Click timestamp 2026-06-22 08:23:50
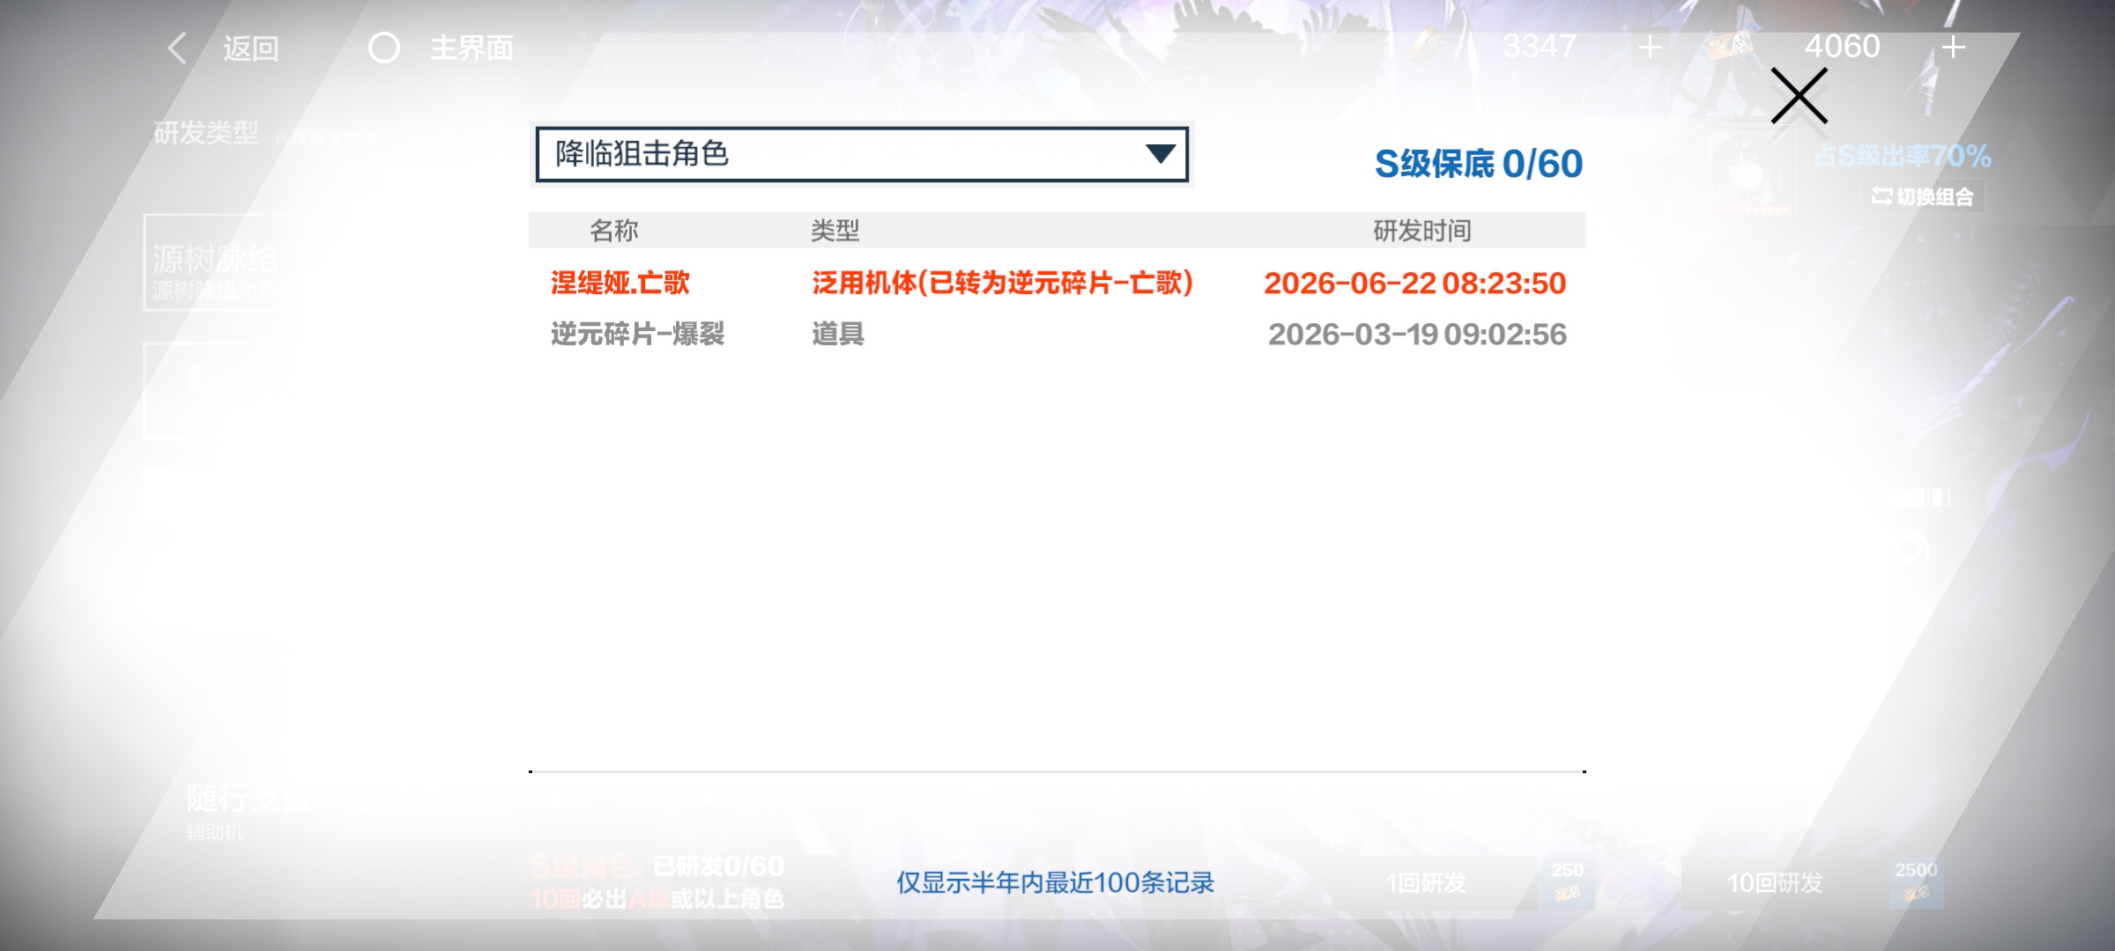This screenshot has width=2115, height=951. 1415,283
